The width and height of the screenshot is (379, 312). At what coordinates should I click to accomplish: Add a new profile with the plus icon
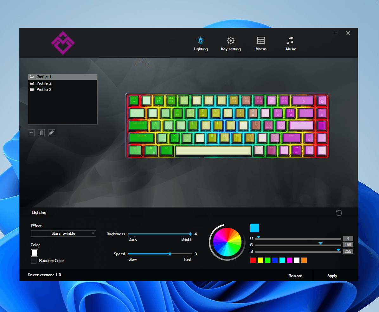point(31,132)
